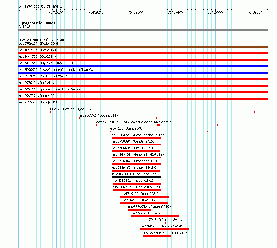The height and width of the screenshot is (248, 277).
Task: Click esv3596627 (1000GenomesConsortiumPhase3) label
Action: (x=56, y=70)
